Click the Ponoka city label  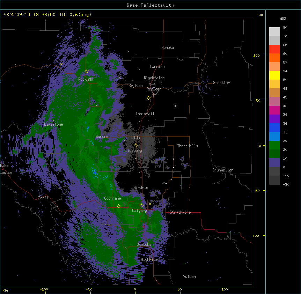(168, 47)
